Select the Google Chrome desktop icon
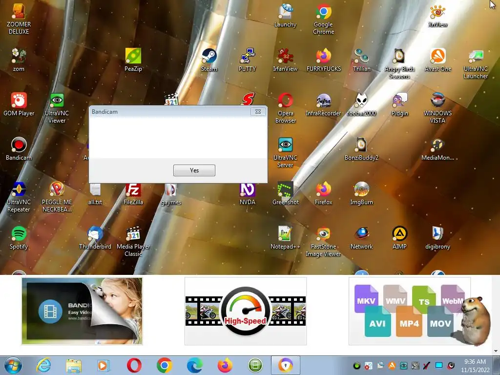 pos(323,19)
